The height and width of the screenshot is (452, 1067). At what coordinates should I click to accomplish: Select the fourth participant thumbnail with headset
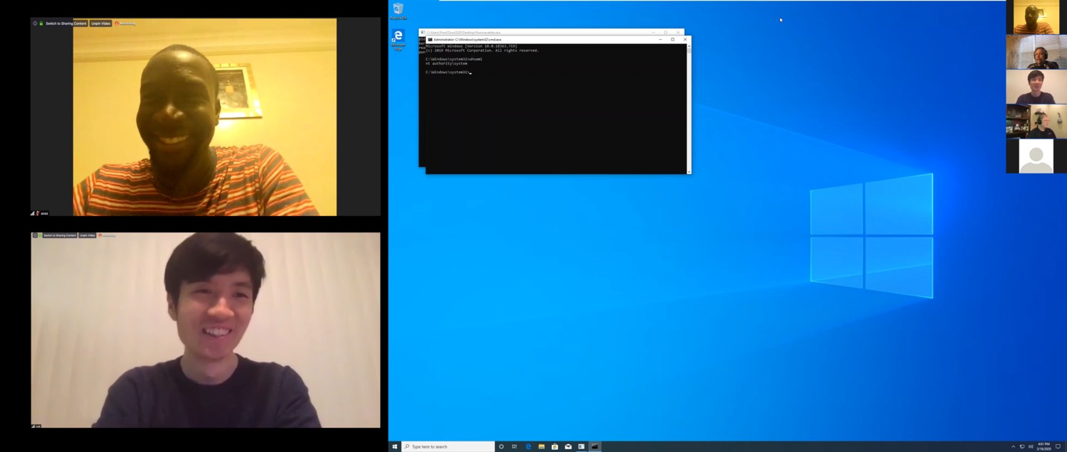pos(1036,122)
